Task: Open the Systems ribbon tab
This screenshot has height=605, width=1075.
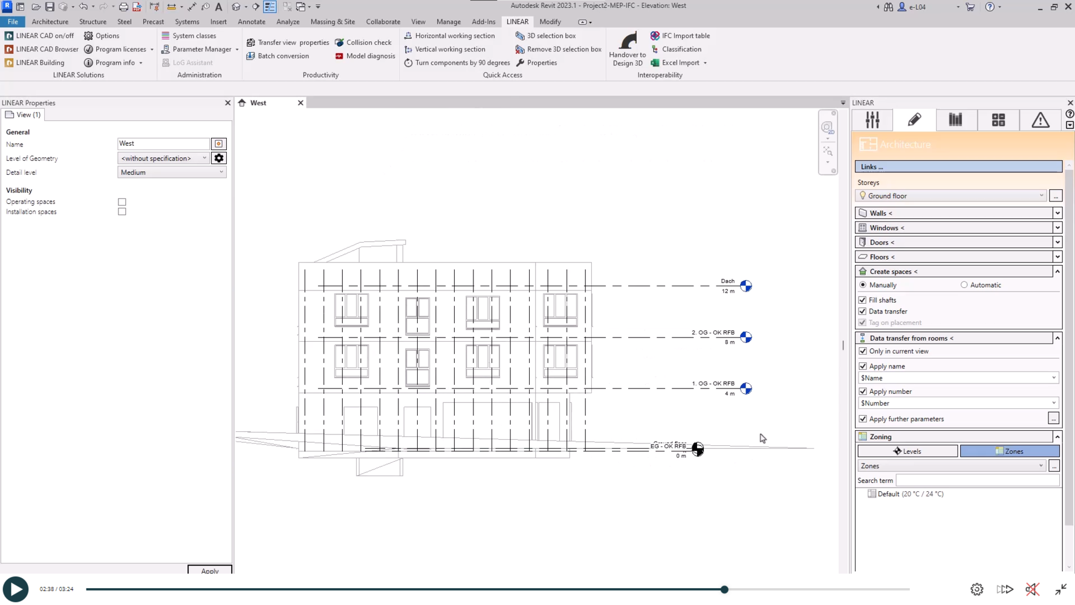Action: (187, 22)
